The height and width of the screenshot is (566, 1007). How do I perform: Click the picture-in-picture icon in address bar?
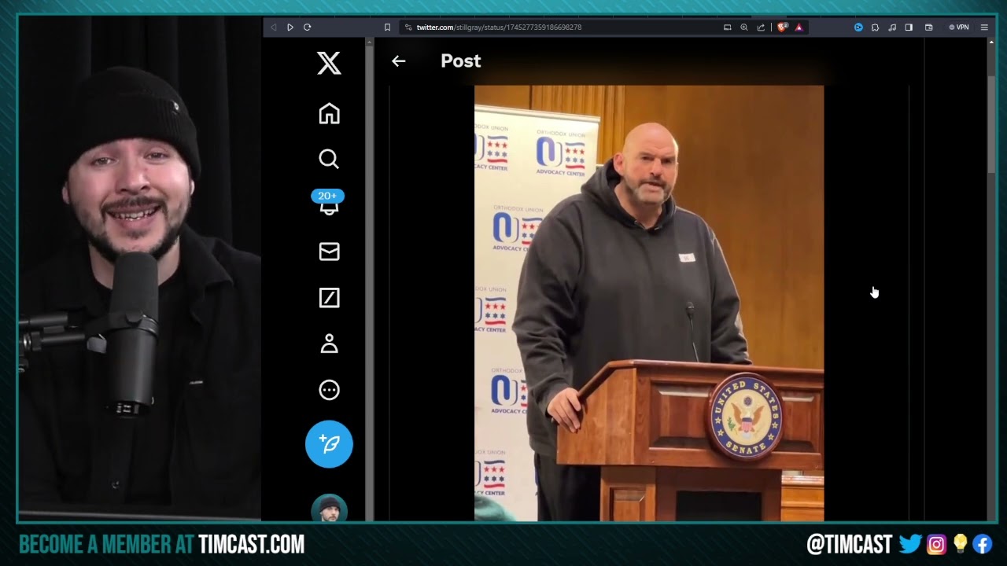coord(728,27)
